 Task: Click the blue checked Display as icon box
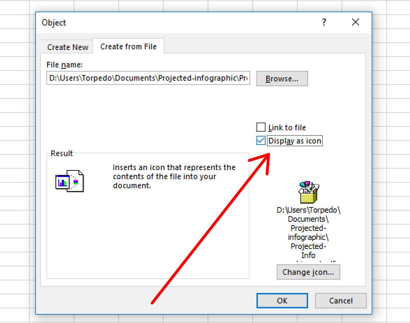click(261, 141)
